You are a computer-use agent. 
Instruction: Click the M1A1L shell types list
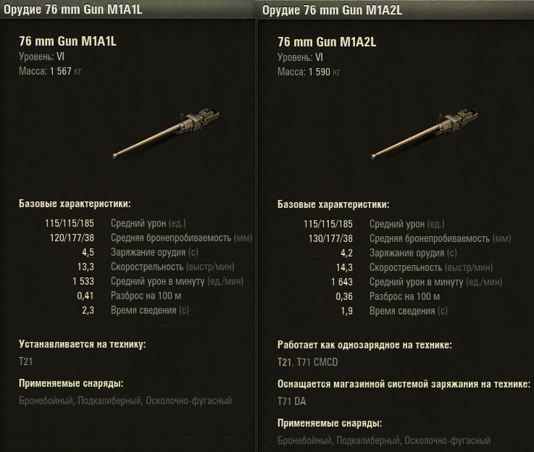125,401
